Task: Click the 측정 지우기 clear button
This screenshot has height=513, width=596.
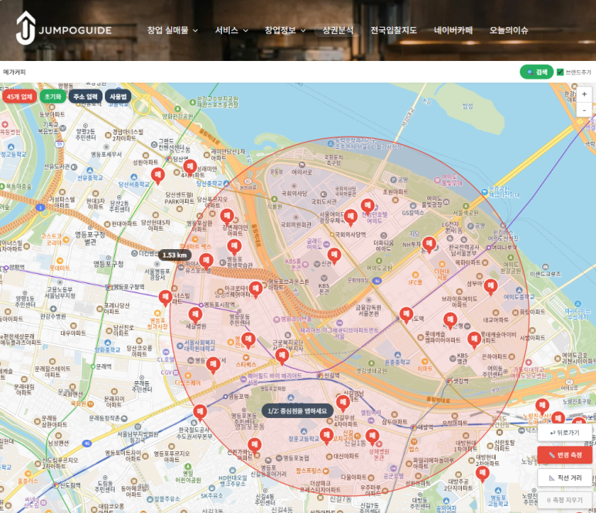Action: click(x=564, y=500)
